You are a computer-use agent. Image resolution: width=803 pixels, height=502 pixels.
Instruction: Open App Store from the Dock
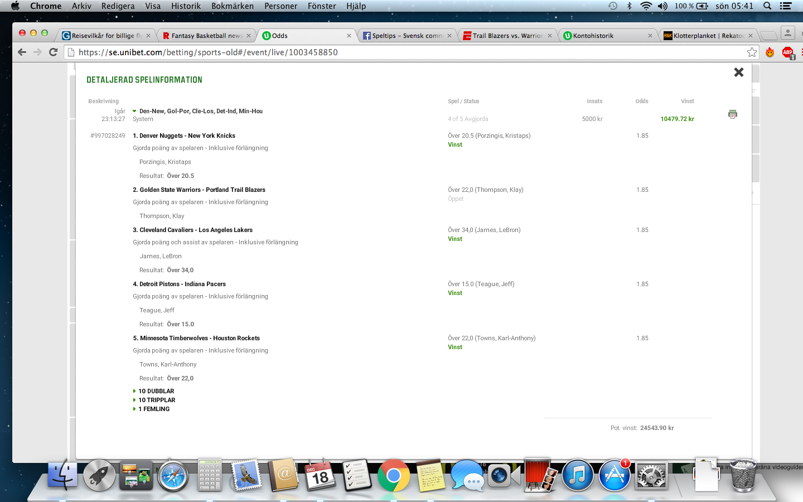point(615,476)
